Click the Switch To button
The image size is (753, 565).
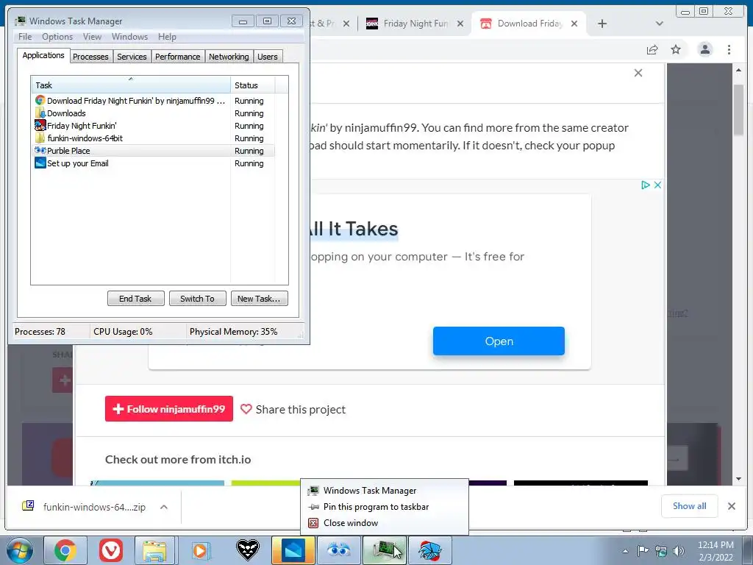[197, 299]
